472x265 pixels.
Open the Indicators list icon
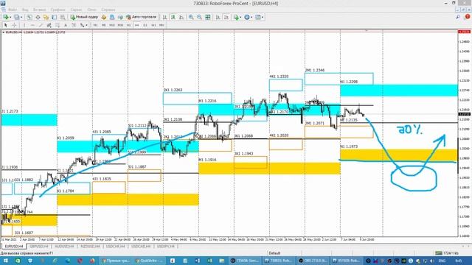click(x=236, y=17)
